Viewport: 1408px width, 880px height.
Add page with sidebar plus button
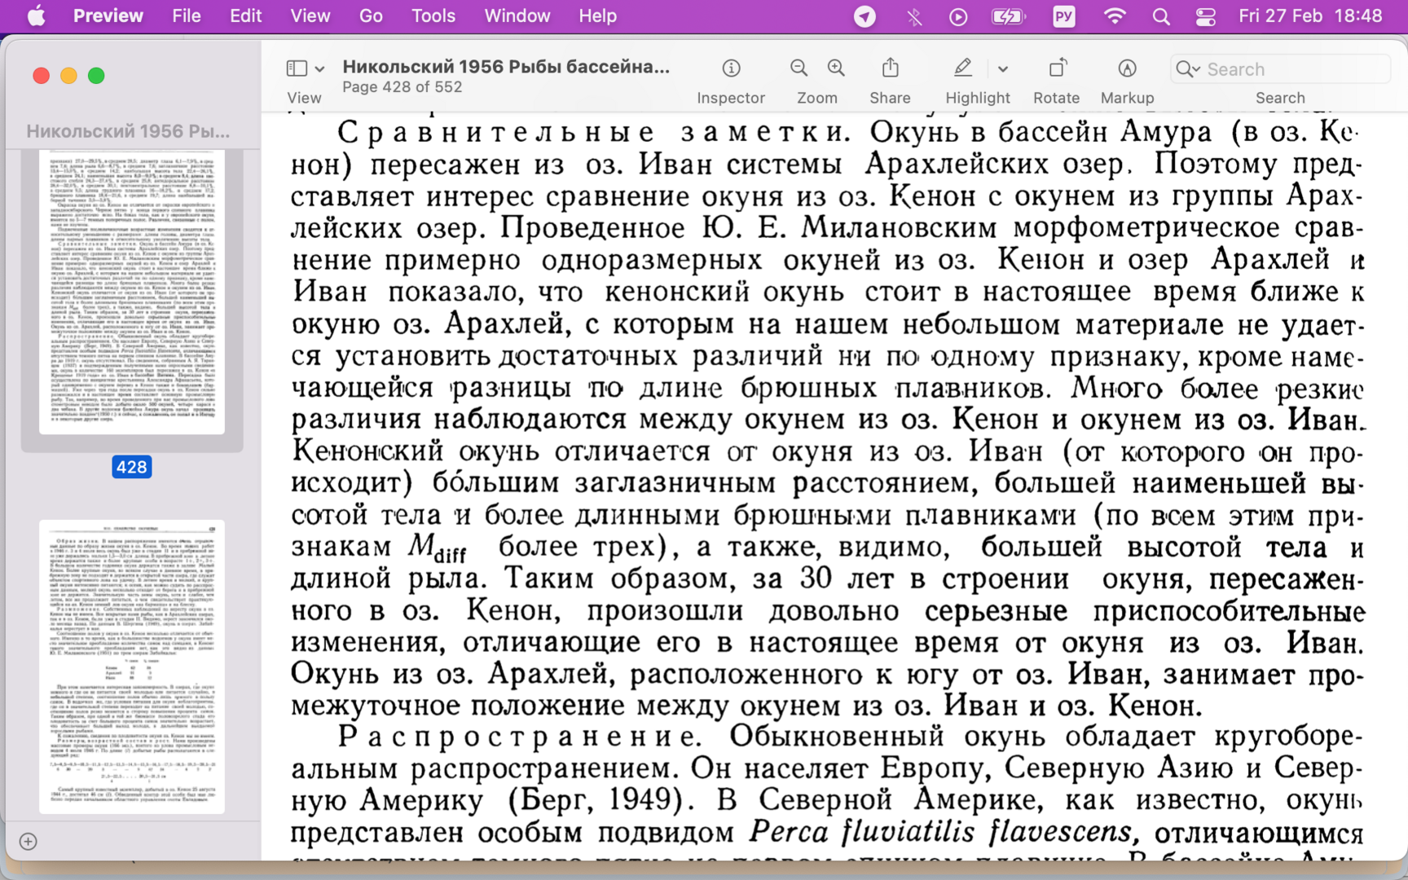28,841
